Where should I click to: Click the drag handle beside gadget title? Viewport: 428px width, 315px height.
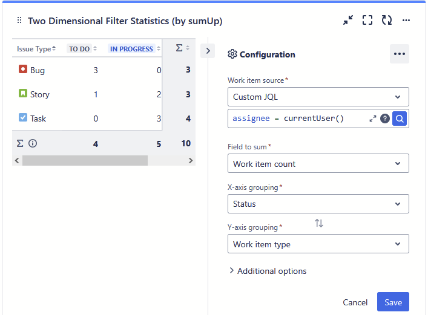(19, 21)
